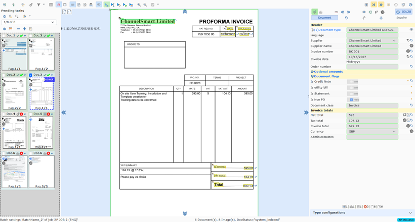Open the Doc.5 page thumbnail
Screen dimensions: 415x222
(x=41, y=133)
